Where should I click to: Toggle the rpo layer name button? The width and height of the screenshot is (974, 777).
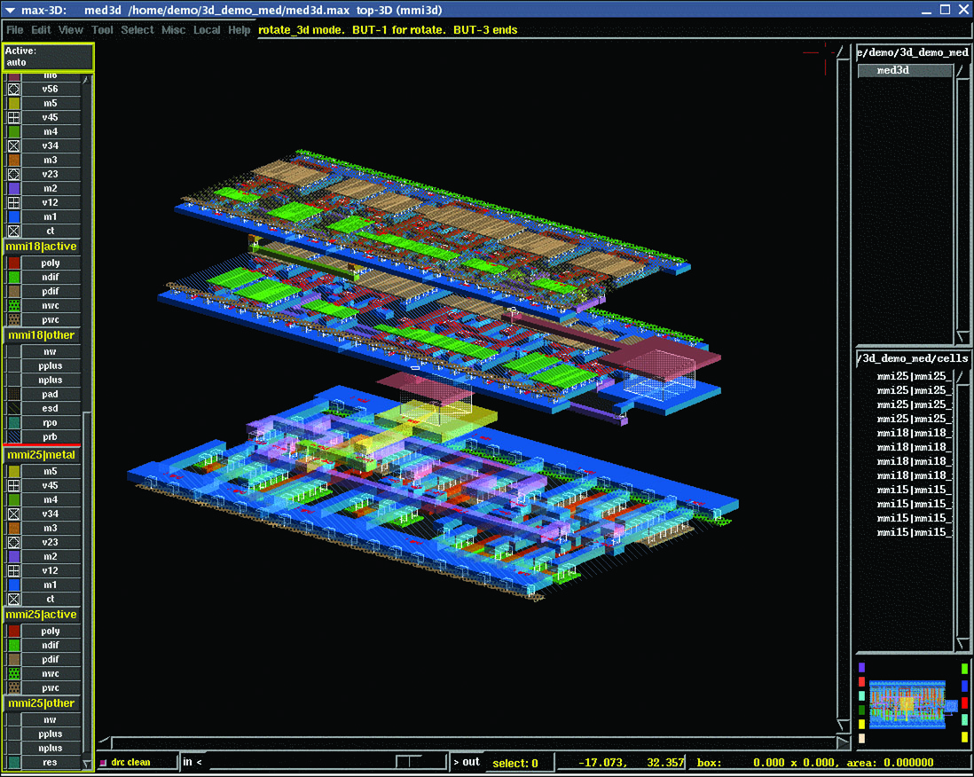point(51,423)
